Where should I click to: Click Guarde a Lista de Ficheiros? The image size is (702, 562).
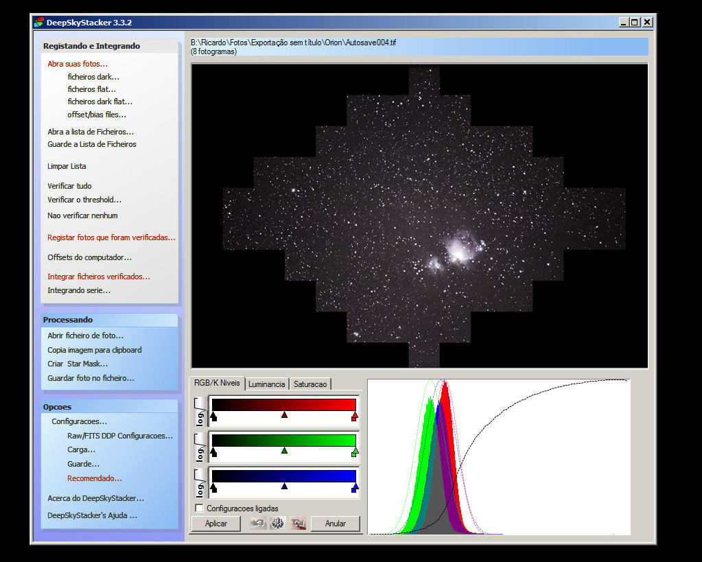pos(92,144)
